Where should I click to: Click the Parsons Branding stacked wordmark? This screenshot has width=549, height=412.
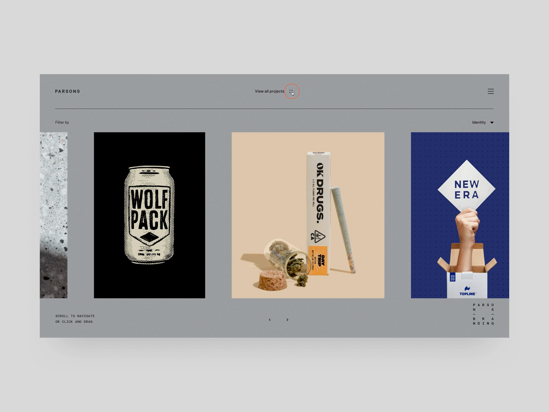coord(483,314)
